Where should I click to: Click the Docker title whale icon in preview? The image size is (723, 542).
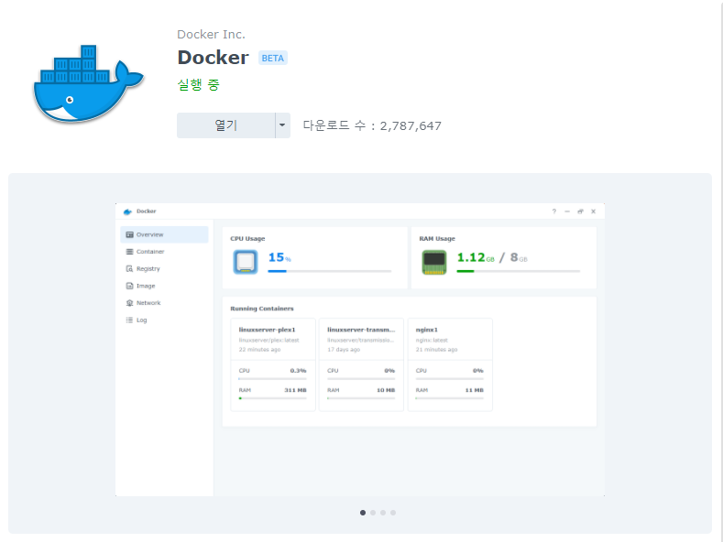coord(127,211)
